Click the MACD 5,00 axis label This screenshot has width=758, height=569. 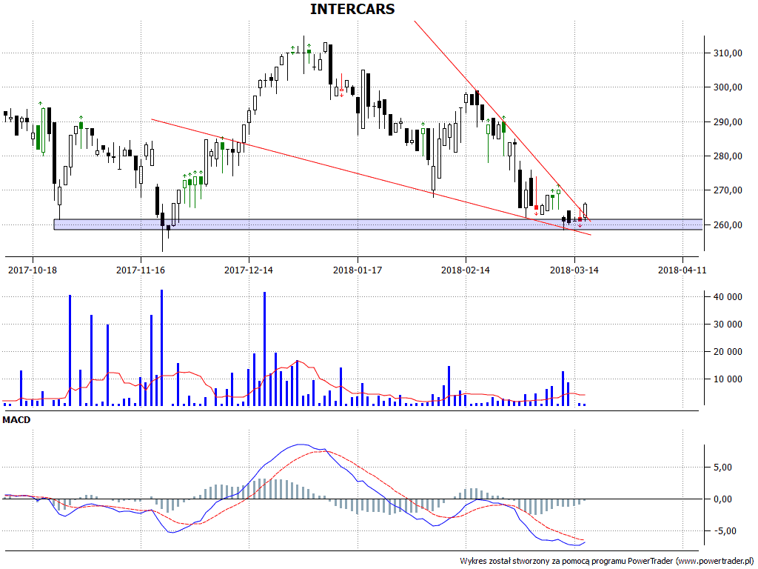723,467
